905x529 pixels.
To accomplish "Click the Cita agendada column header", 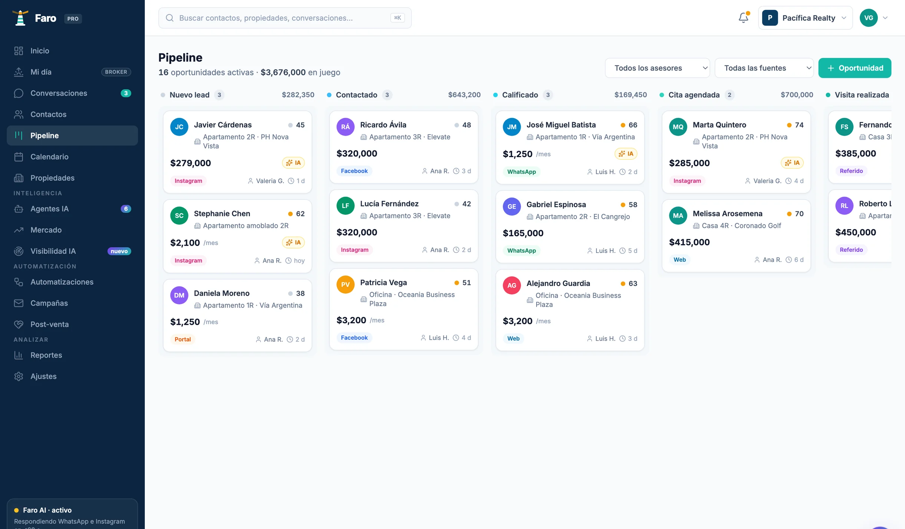I will point(736,95).
